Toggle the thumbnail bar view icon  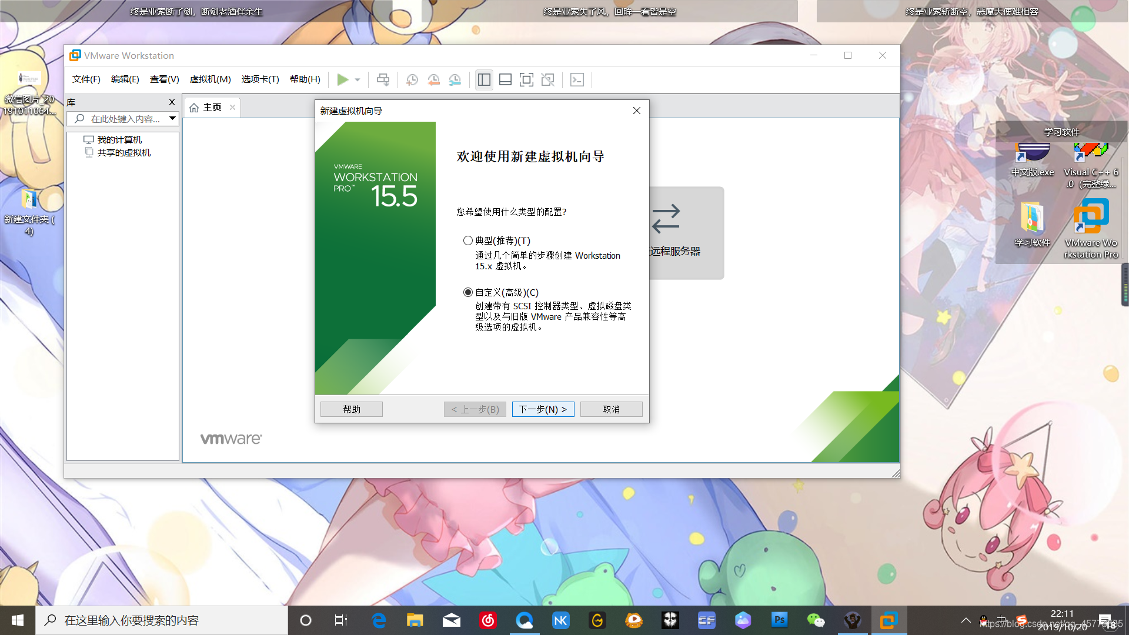(x=505, y=79)
